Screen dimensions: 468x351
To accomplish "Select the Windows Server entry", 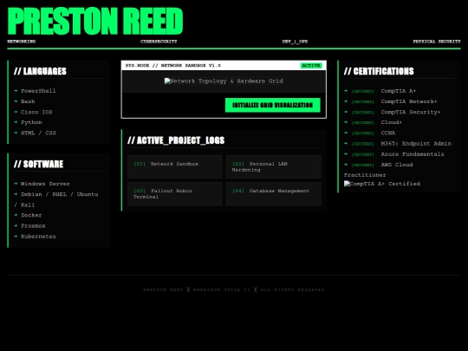I will pos(45,184).
